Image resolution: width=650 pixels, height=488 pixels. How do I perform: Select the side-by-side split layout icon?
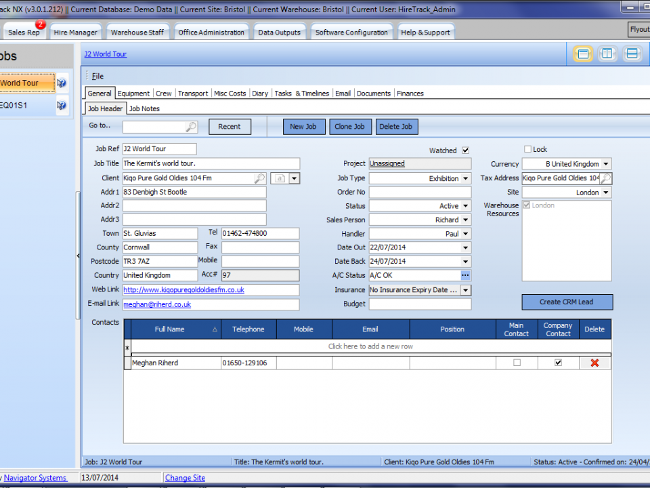click(x=607, y=54)
